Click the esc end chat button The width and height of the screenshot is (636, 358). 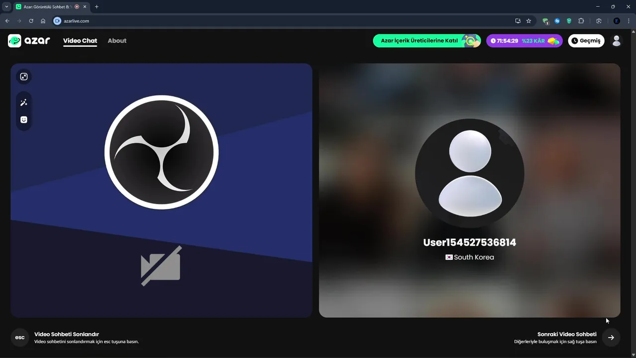pos(20,338)
